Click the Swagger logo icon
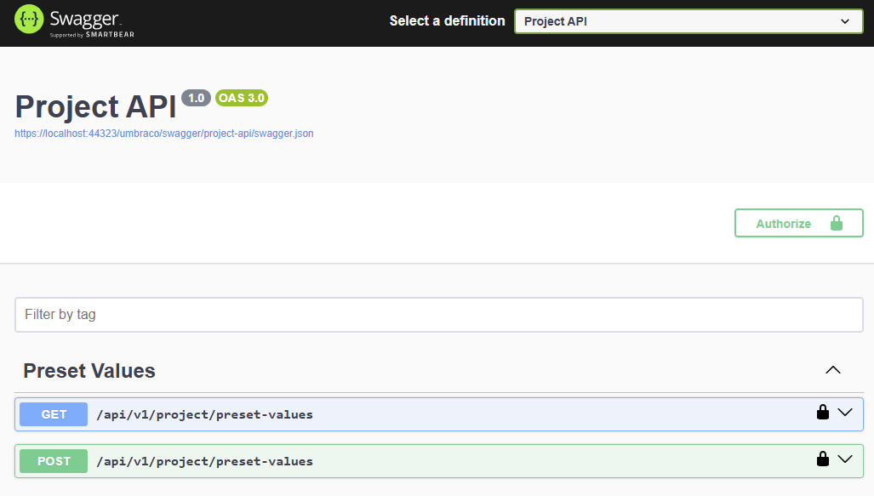The image size is (874, 496). tap(30, 19)
